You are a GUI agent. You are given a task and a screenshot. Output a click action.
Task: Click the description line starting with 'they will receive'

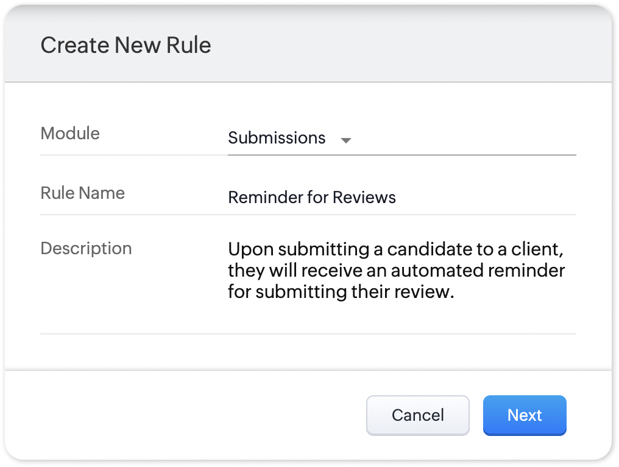tap(396, 271)
